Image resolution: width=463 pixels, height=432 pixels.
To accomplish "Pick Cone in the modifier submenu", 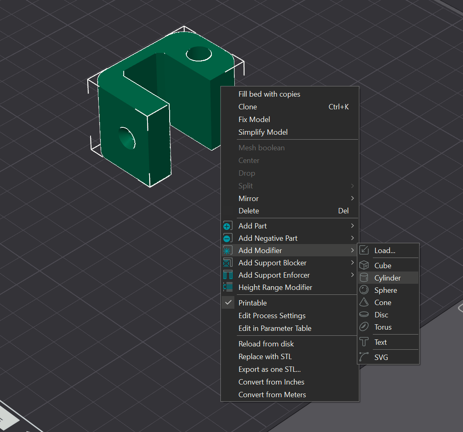I will click(x=388, y=303).
